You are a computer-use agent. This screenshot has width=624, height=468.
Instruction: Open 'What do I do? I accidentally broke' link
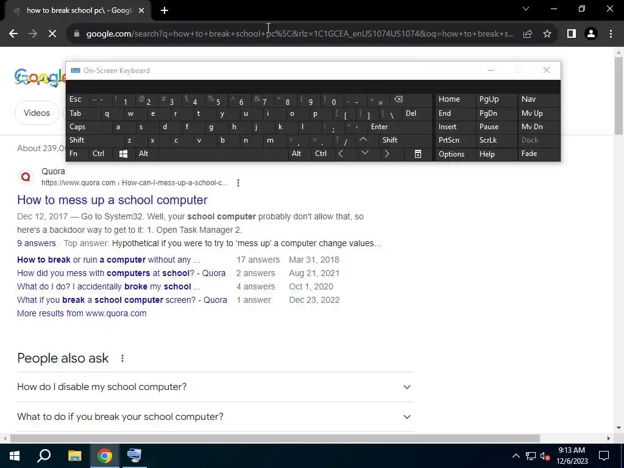(108, 286)
